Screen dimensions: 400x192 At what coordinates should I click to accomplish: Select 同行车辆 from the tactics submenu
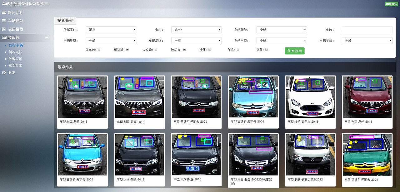pos(16,45)
